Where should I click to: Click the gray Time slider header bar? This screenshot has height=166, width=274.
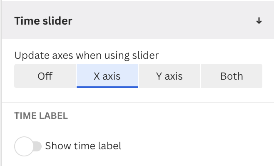tap(138, 20)
